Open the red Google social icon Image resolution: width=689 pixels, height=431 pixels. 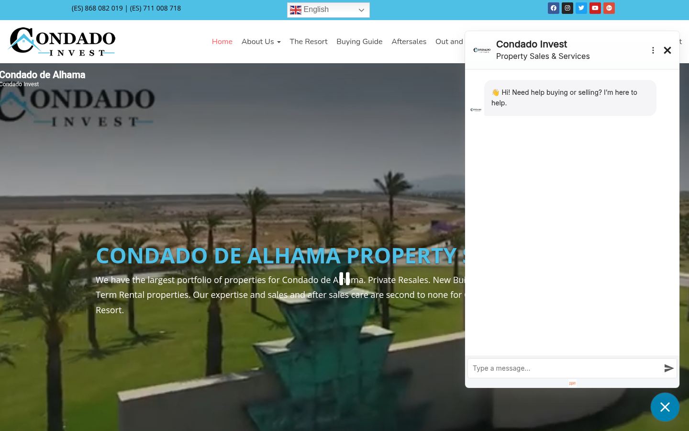(x=609, y=8)
